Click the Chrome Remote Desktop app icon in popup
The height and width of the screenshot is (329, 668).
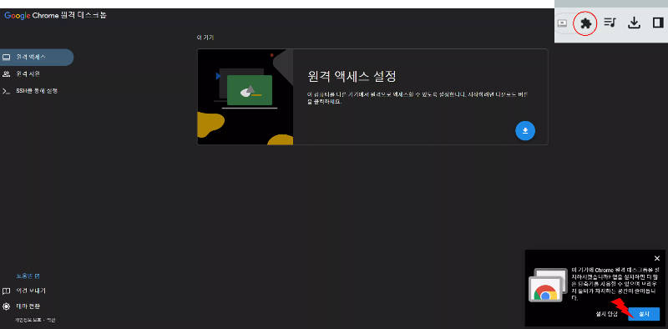549,285
